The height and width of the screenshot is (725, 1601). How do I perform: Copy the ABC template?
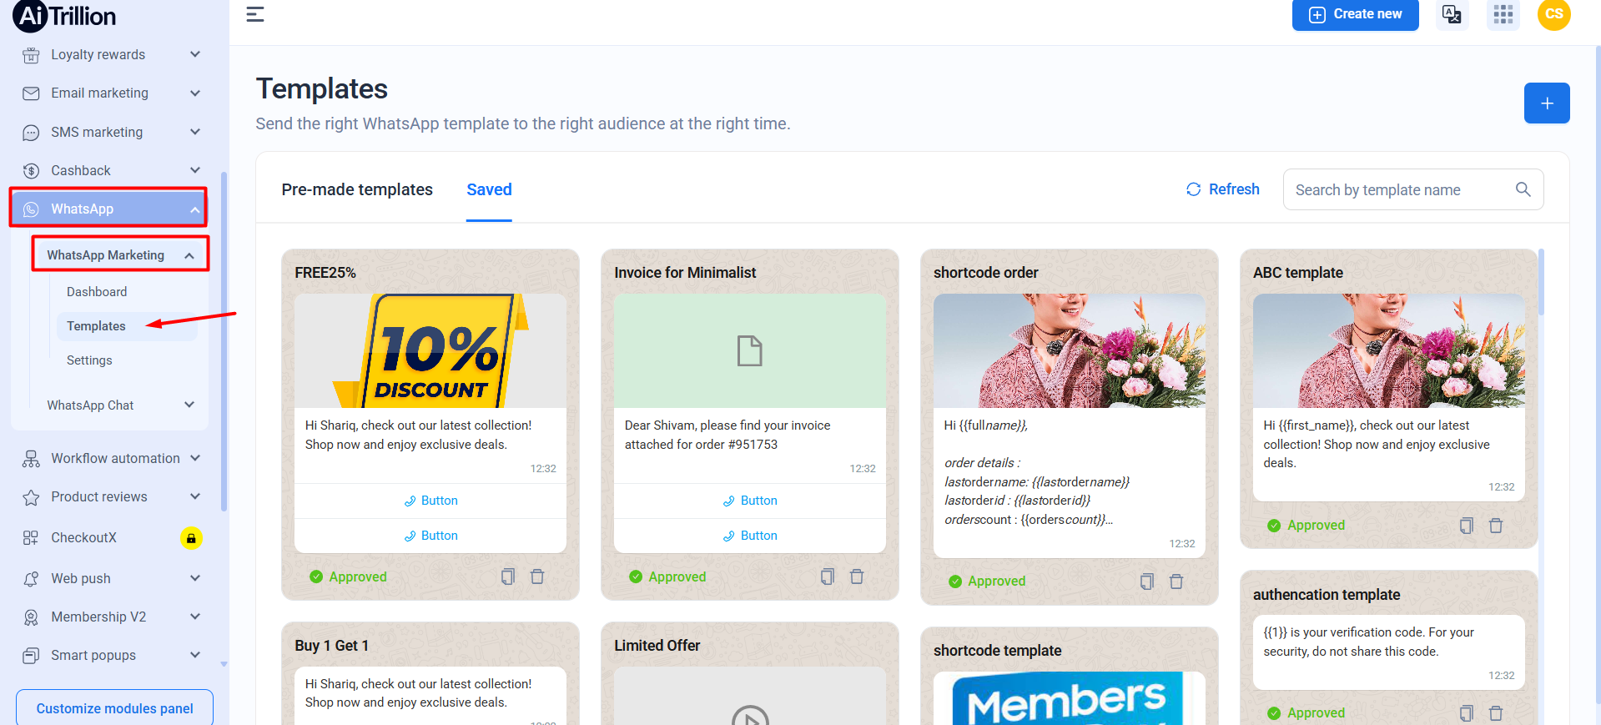(x=1466, y=526)
